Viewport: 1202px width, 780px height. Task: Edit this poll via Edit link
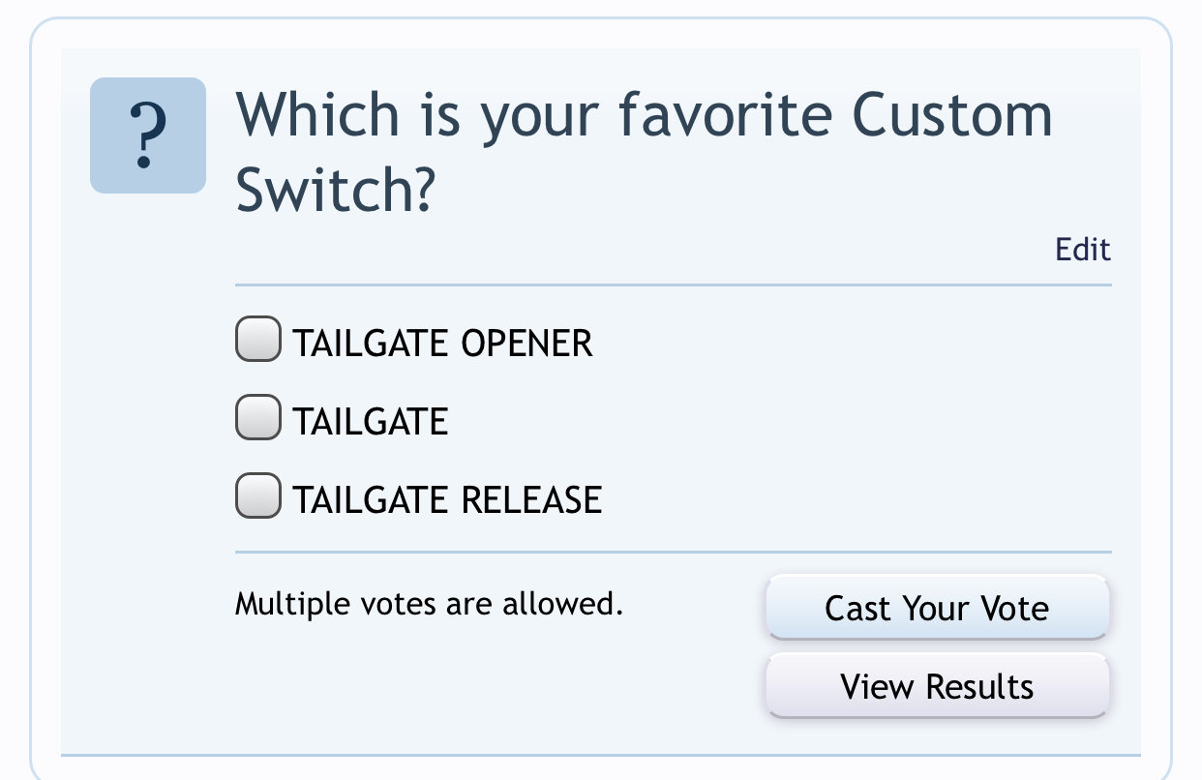coord(1083,250)
